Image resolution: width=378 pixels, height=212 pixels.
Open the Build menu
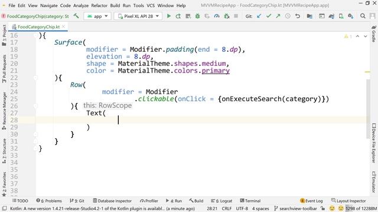pos(115,5)
